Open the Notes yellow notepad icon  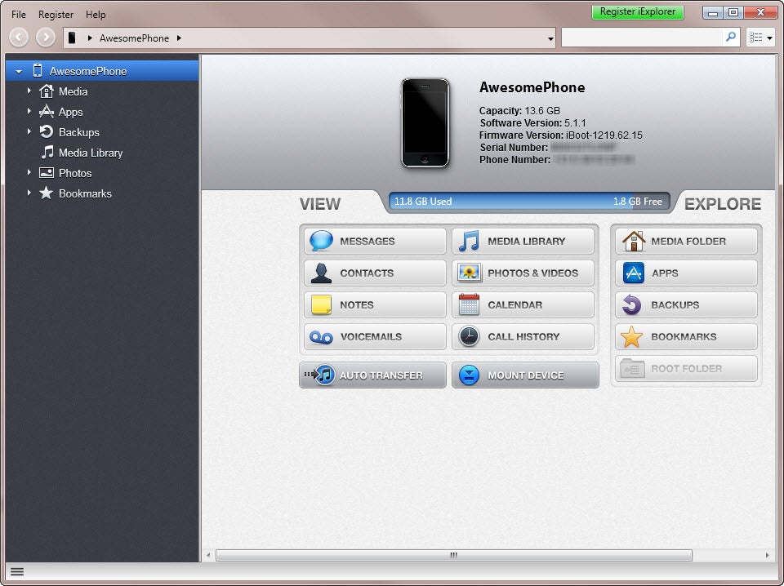pyautogui.click(x=321, y=304)
